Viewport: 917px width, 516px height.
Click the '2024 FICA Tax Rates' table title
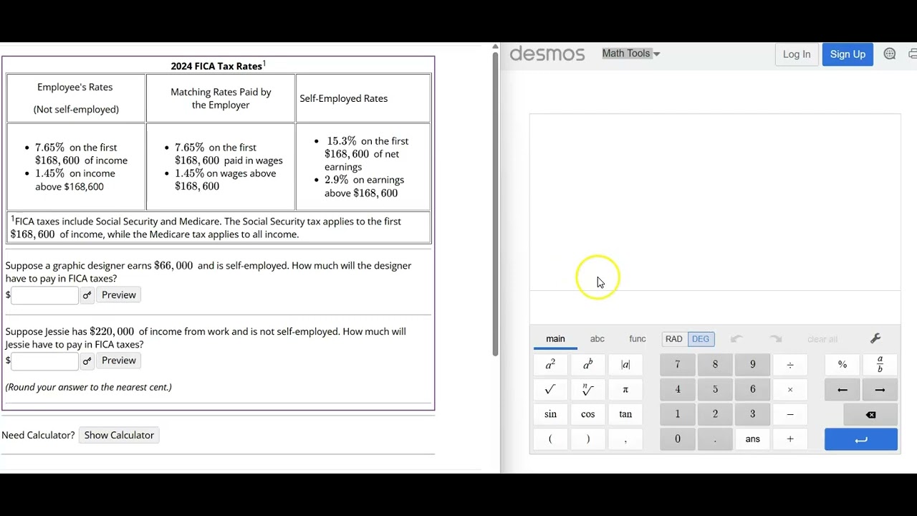219,66
